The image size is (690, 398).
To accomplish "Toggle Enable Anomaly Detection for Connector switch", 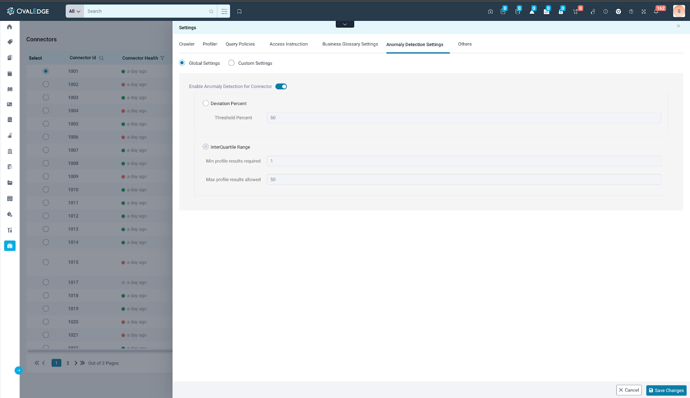I will click(x=281, y=86).
